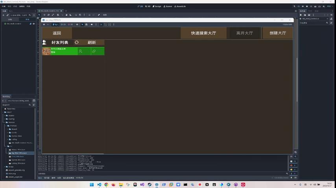
Task: Switch to 2D workspace in Godot top bar
Action: (140, 6)
